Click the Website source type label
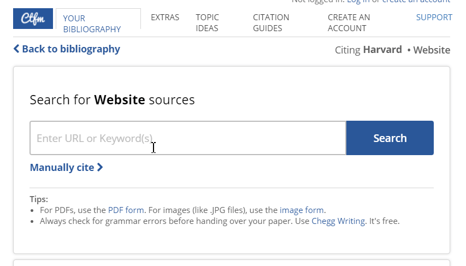The height and width of the screenshot is (266, 466). [x=432, y=50]
